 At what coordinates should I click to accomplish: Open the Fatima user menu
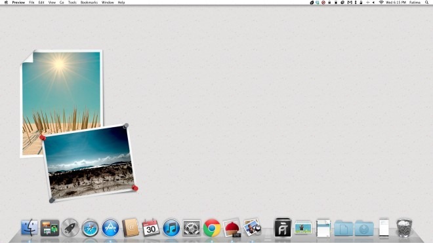coord(415,3)
